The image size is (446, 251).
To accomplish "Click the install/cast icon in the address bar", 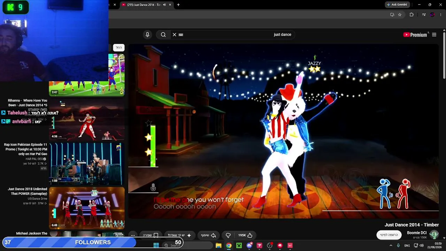I will click(x=392, y=15).
